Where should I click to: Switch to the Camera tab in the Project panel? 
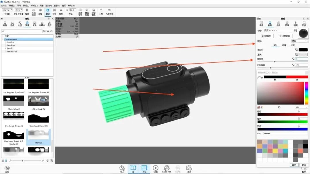(x=278, y=23)
